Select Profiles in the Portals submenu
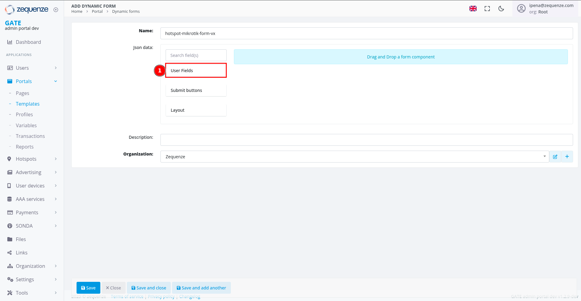Image resolution: width=581 pixels, height=301 pixels. pos(24,114)
